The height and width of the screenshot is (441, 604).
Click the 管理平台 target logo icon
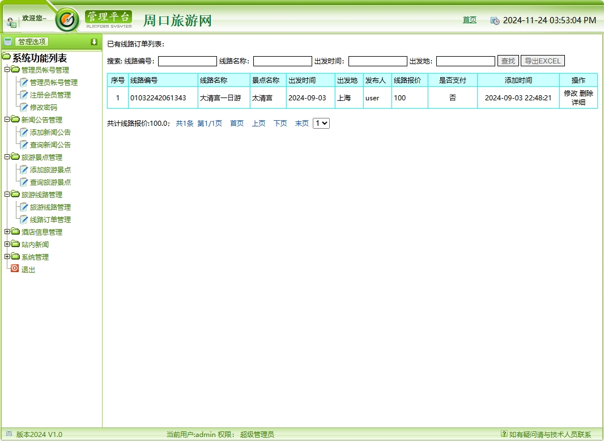(x=68, y=20)
